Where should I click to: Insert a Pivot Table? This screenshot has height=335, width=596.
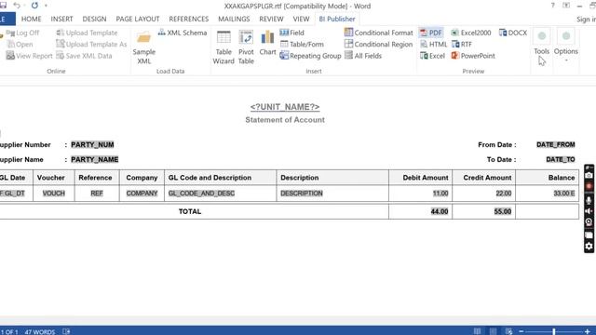click(246, 47)
